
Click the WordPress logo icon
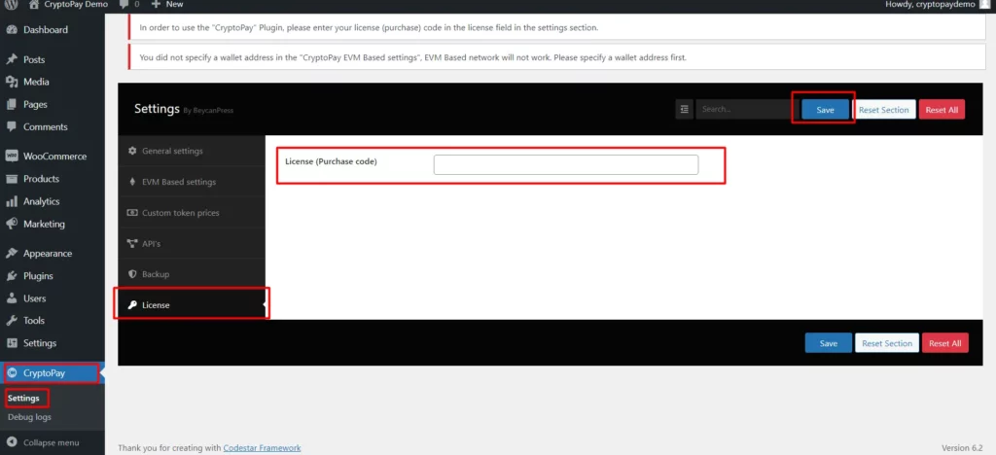click(x=12, y=5)
